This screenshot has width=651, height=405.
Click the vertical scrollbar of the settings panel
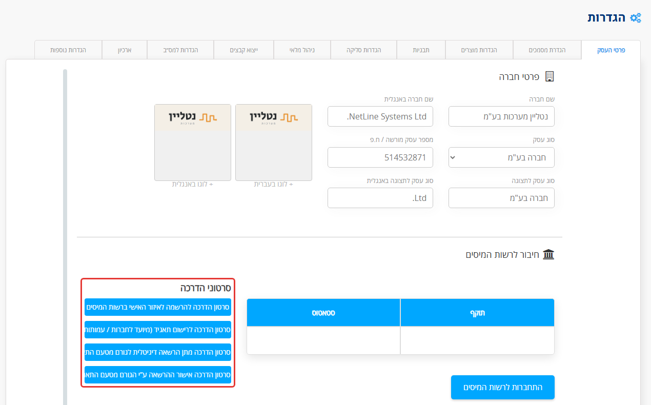coord(65,237)
